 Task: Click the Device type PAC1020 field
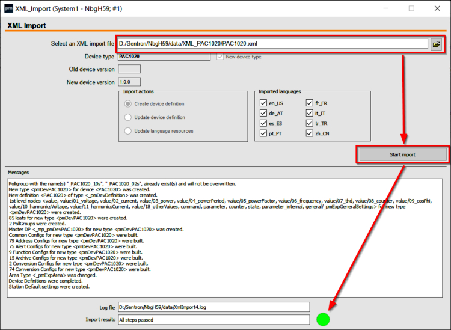click(x=164, y=57)
